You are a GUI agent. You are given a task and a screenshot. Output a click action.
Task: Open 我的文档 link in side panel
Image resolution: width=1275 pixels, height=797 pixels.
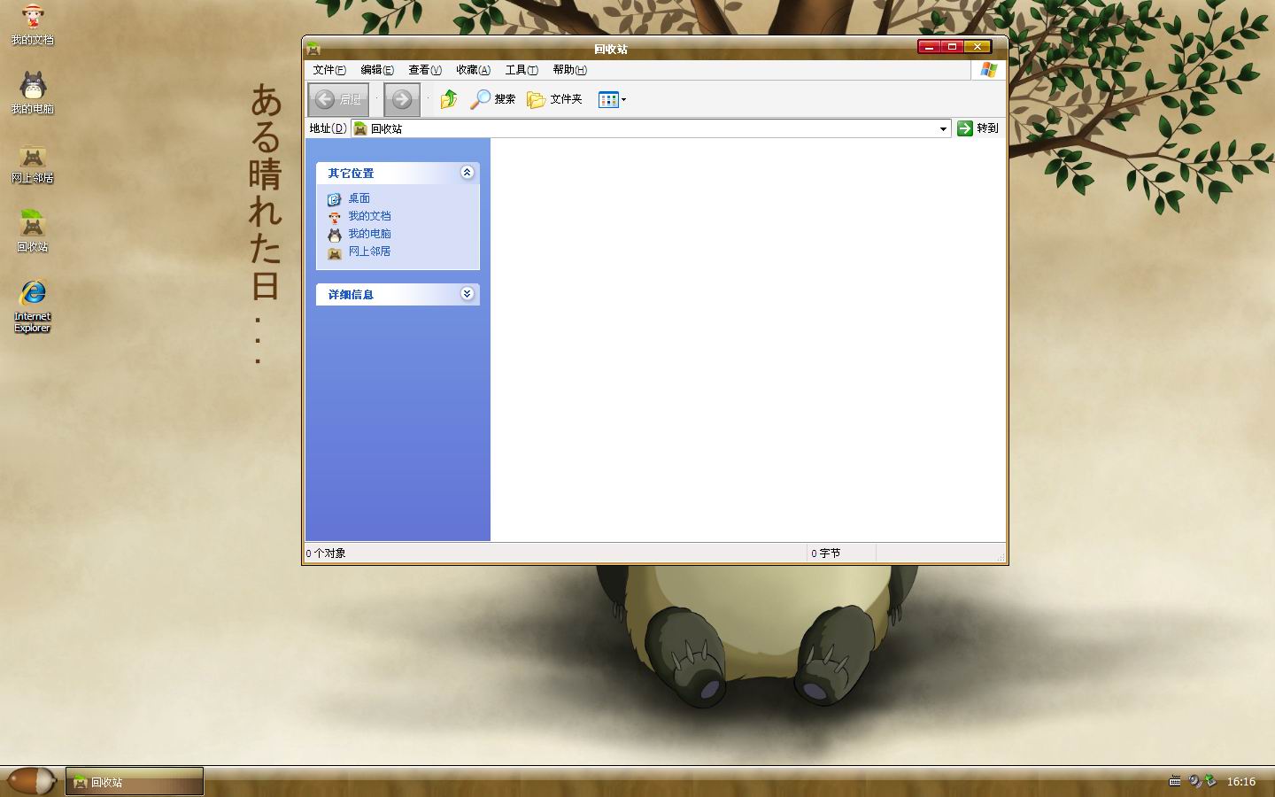(369, 216)
